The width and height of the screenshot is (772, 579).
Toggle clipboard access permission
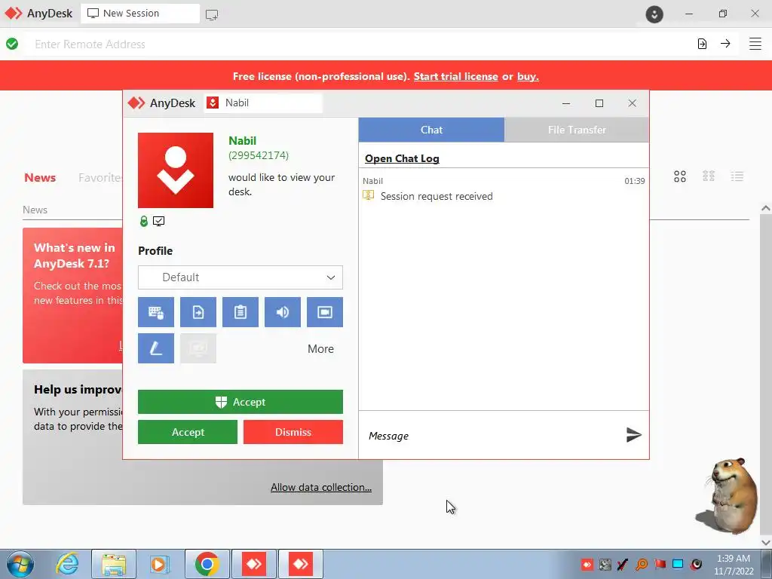[x=240, y=312]
